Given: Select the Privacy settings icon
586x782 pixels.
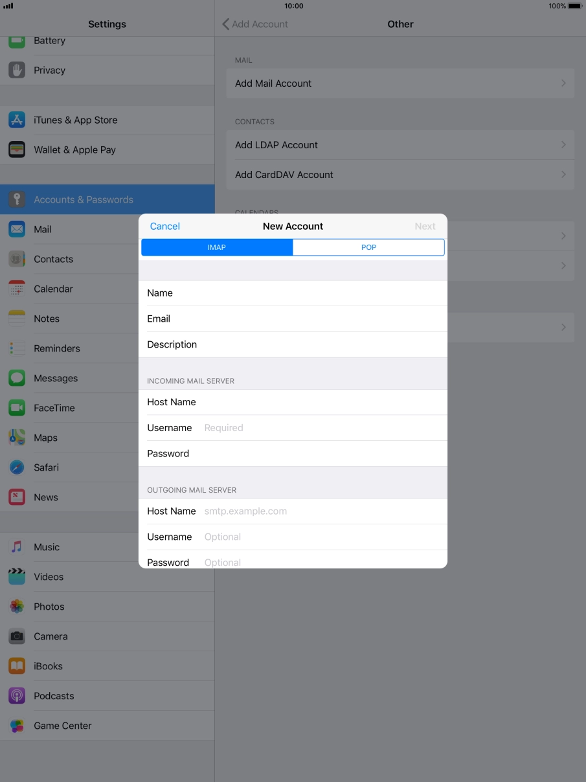Looking at the screenshot, I should [x=16, y=70].
